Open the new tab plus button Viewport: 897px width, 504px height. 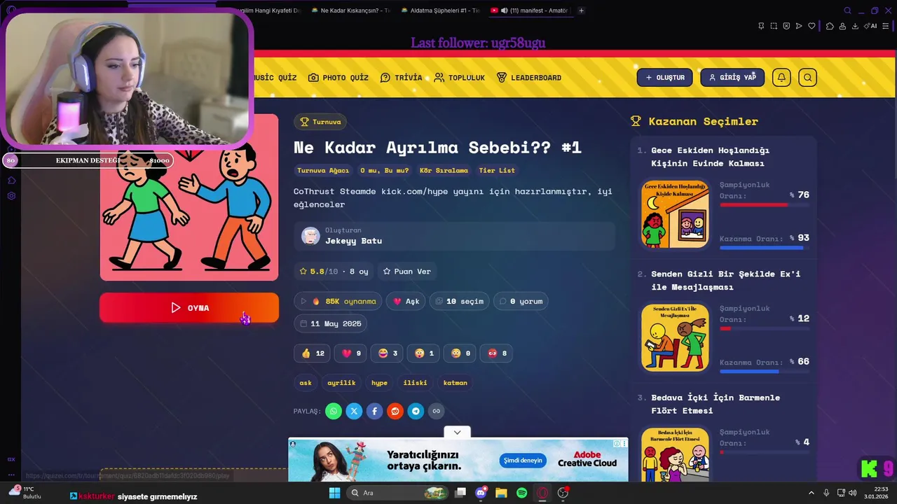[581, 10]
